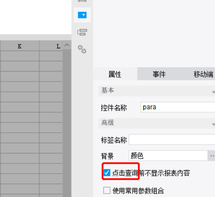Click the scroll up arrow of the grid
The image size is (215, 197).
tap(67, 45)
